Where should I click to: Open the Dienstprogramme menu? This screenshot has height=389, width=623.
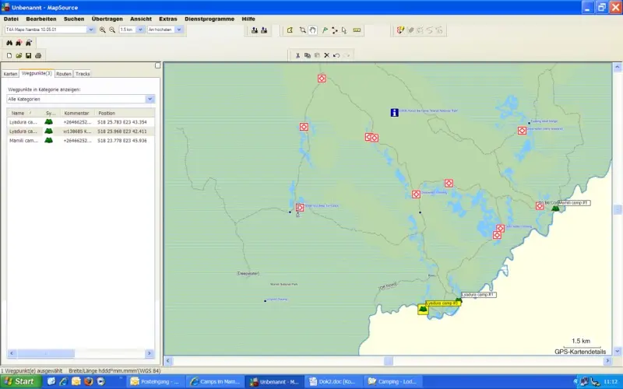tap(209, 19)
